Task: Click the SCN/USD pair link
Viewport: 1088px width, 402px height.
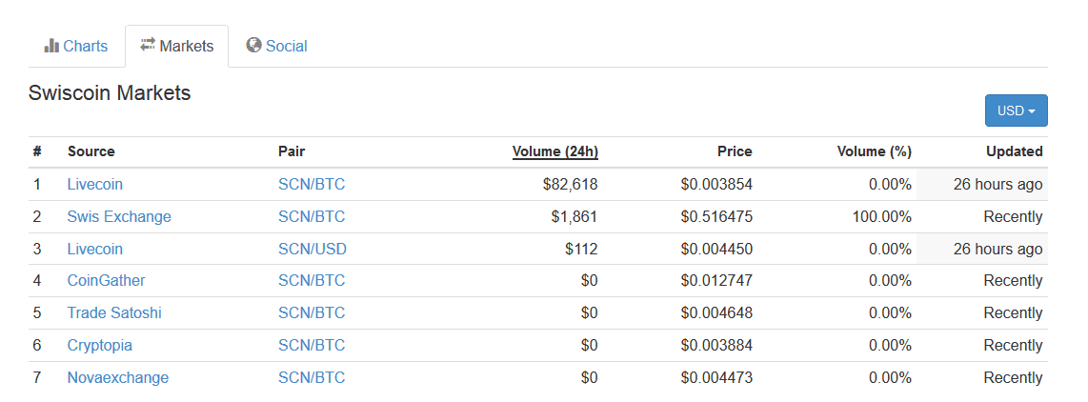Action: (x=312, y=249)
